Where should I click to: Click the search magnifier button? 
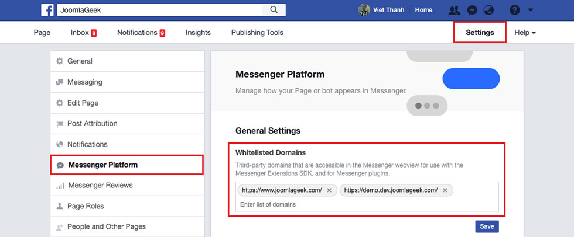[274, 10]
